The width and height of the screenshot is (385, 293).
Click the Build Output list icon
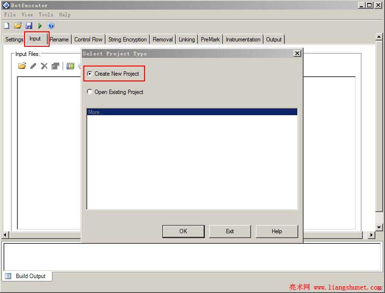click(x=8, y=276)
